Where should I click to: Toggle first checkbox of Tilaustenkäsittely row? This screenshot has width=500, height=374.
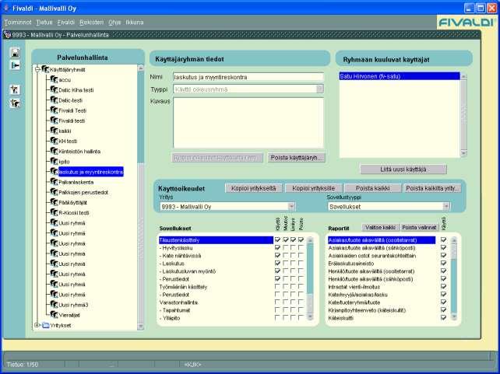[277, 239]
